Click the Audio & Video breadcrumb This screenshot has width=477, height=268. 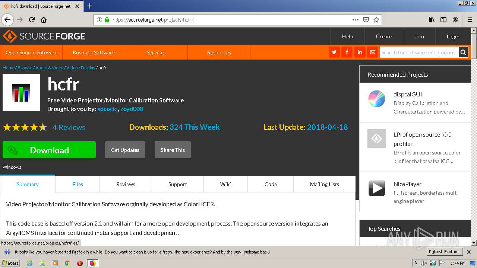(x=49, y=68)
